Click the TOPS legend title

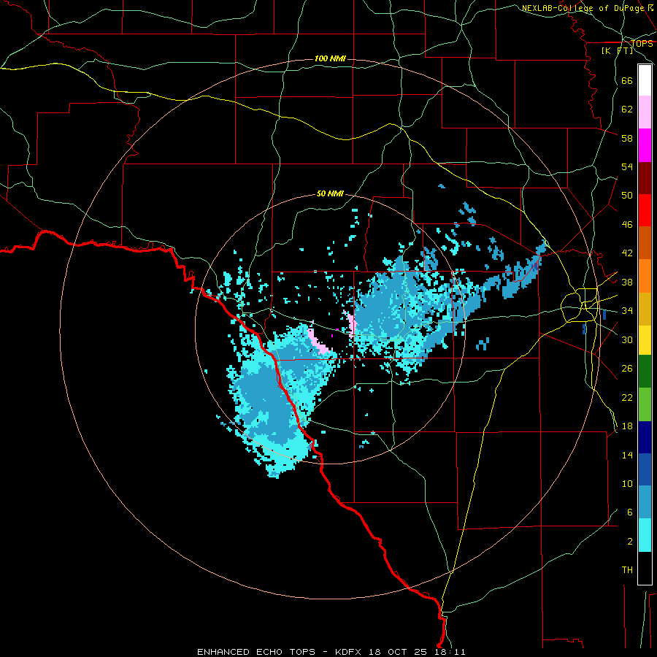pyautogui.click(x=642, y=43)
